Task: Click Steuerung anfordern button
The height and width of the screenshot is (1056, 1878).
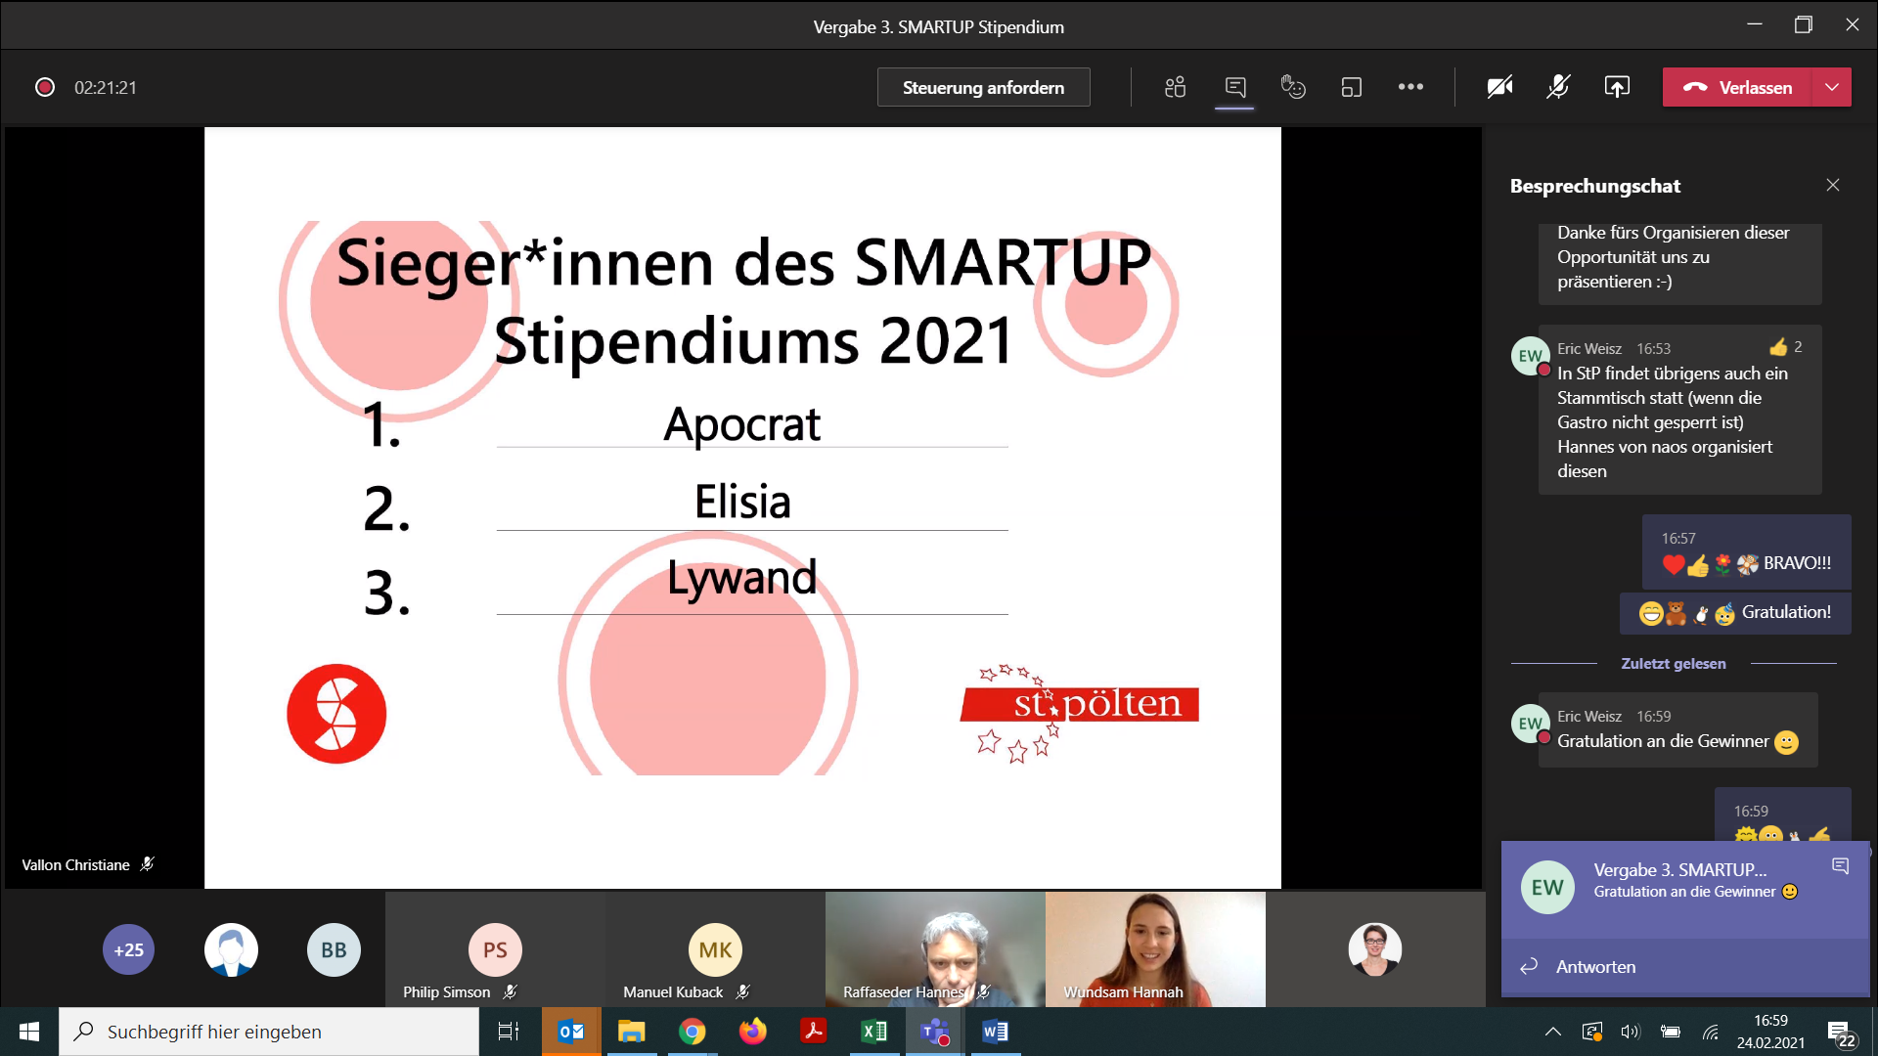Action: coord(983,87)
